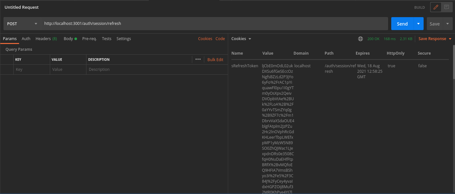455x194 pixels.
Task: Click the globe icon in the response pane
Action: tap(361, 38)
